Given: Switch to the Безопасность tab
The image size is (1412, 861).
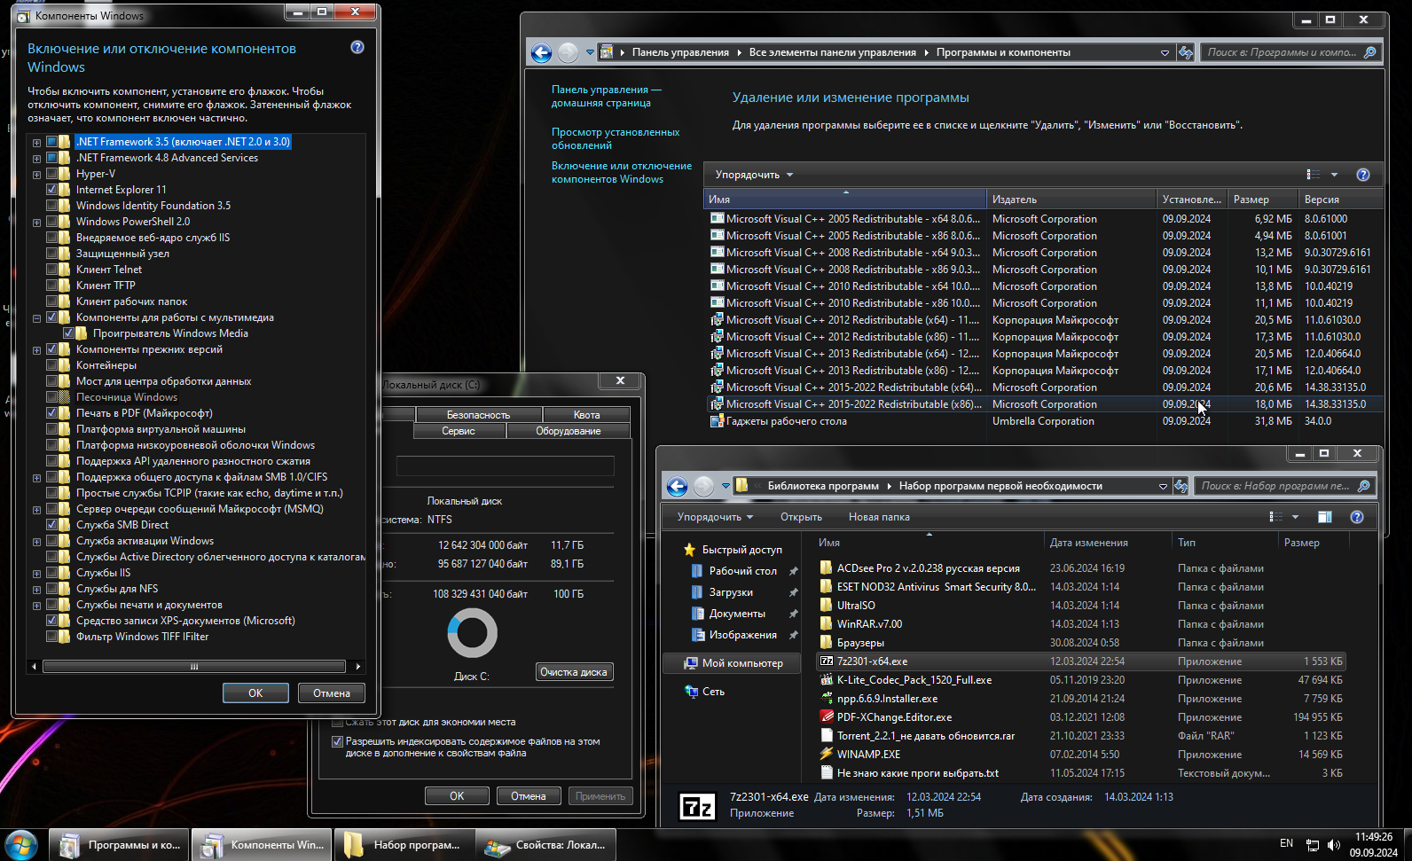Looking at the screenshot, I should (478, 415).
